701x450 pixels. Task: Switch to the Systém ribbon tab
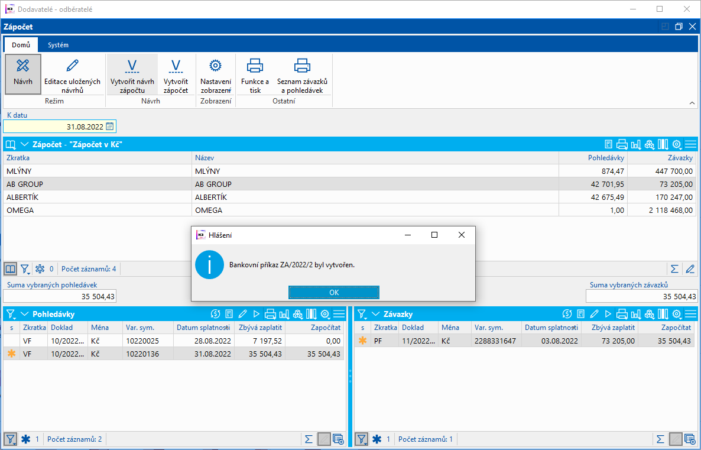pyautogui.click(x=58, y=45)
